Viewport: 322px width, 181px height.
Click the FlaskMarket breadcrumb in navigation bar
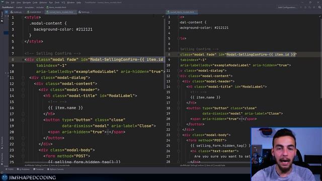(8, 7)
